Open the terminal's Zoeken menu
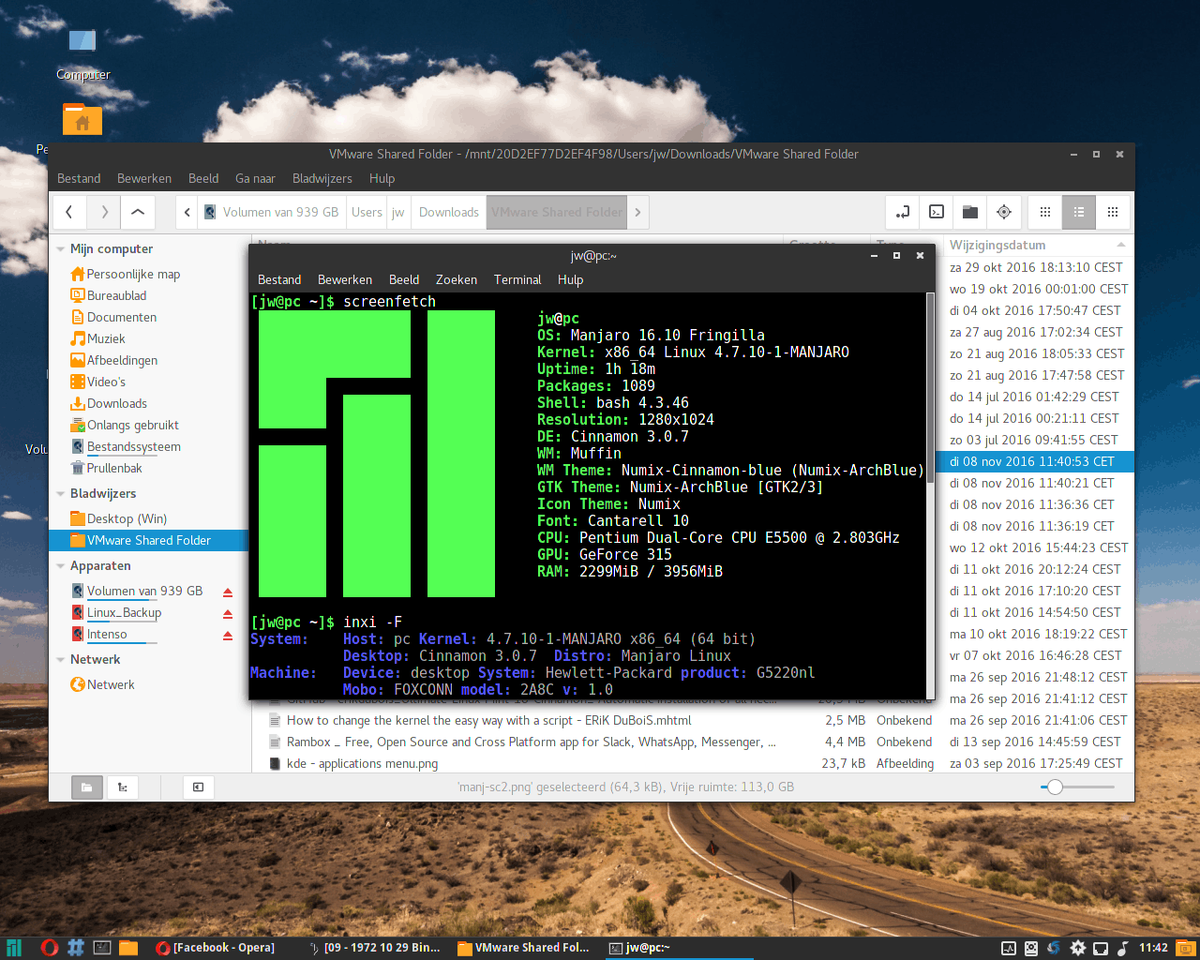Image resolution: width=1200 pixels, height=960 pixels. pyautogui.click(x=456, y=279)
